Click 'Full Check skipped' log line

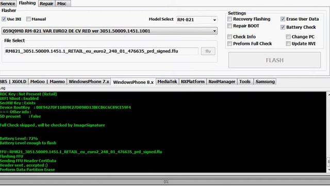pos(53,125)
